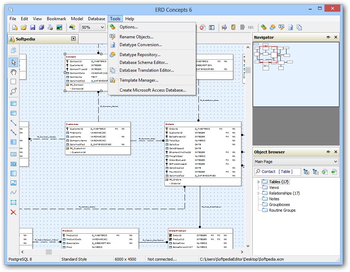Open the View menu
This screenshot has width=350, height=272.
[37, 19]
